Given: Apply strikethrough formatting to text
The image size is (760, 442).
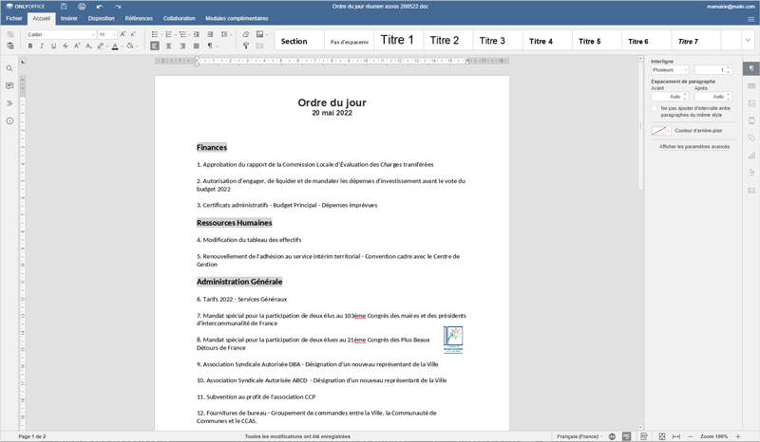Looking at the screenshot, I should (66, 46).
